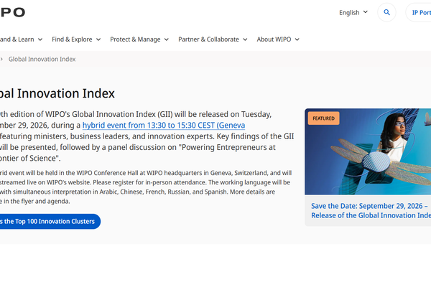The image size is (431, 287).
Task: Click the chevron next to Protect & Manage
Action: [x=167, y=40]
